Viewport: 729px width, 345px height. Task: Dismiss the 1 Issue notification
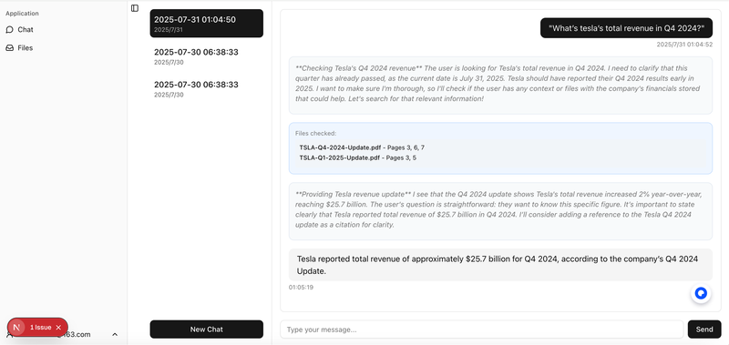(x=58, y=328)
